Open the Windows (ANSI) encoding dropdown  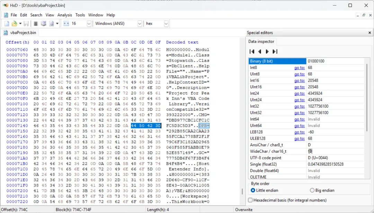coord(140,24)
